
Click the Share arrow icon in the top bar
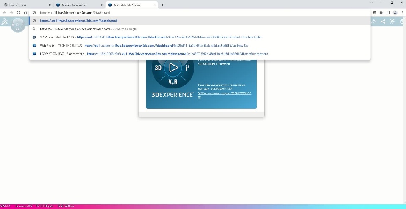click(373, 22)
